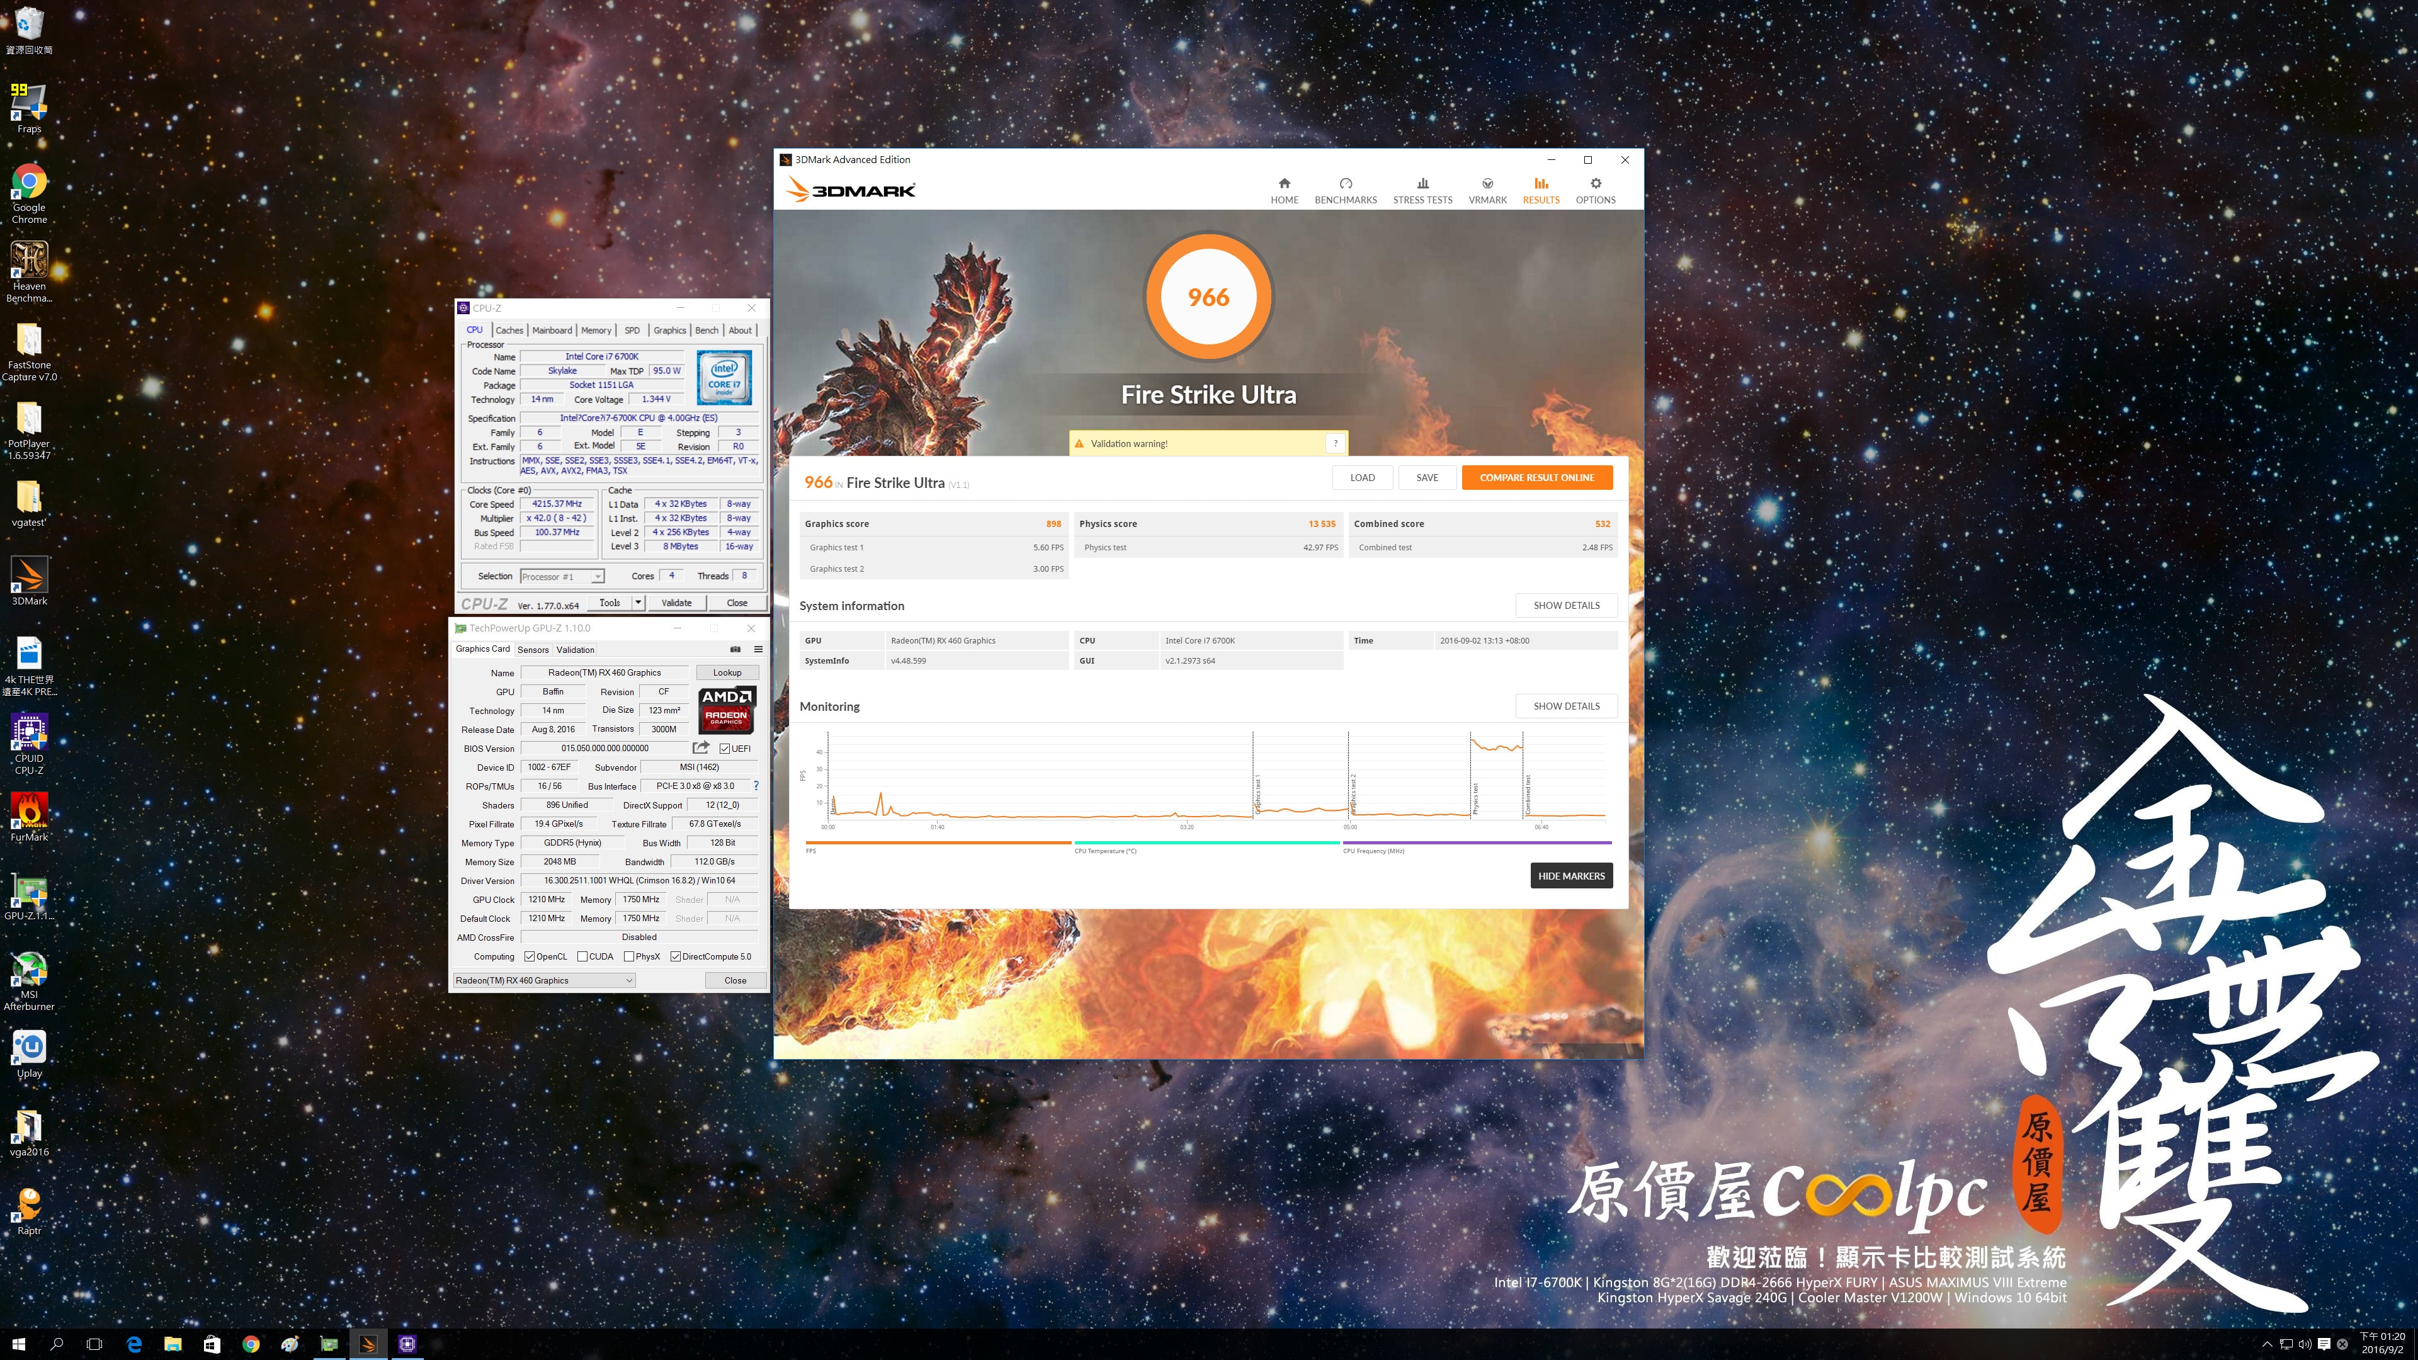This screenshot has width=2418, height=1360.
Task: Open the FurMark desktop shortcut
Action: tap(29, 817)
